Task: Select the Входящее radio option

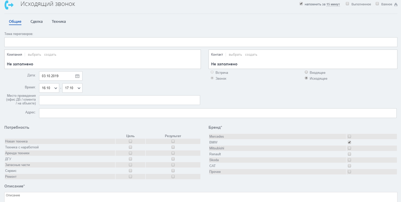Action: (x=306, y=72)
